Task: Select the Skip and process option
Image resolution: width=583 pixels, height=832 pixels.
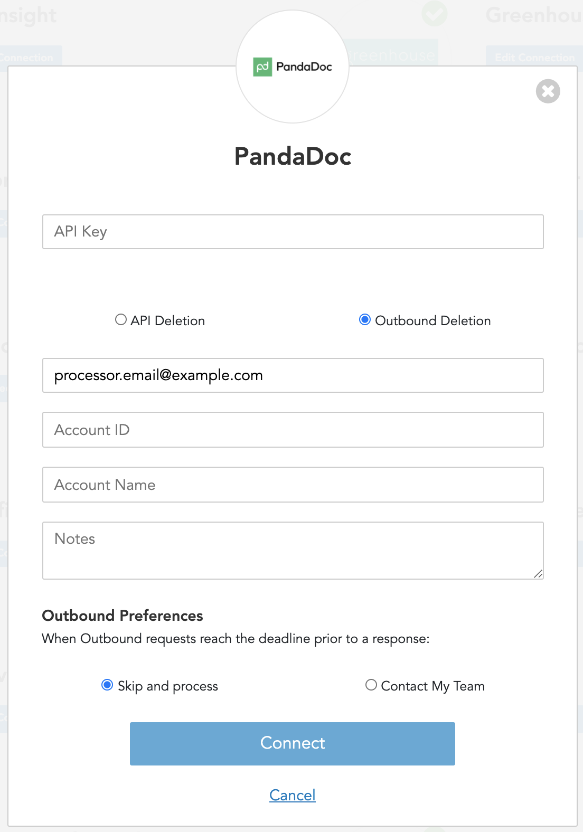Action: 107,685
